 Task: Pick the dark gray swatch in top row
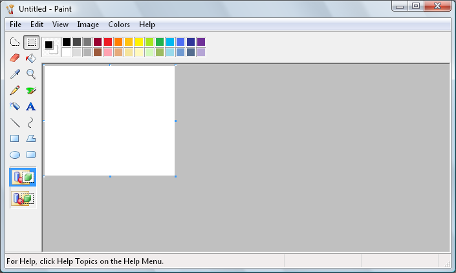[77, 42]
